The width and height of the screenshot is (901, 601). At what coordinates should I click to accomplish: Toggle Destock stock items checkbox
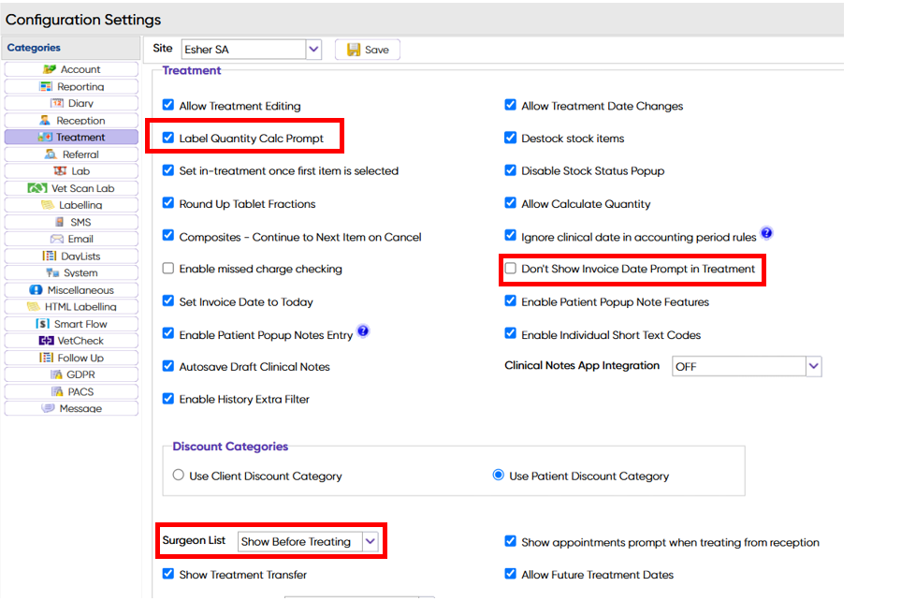point(510,138)
